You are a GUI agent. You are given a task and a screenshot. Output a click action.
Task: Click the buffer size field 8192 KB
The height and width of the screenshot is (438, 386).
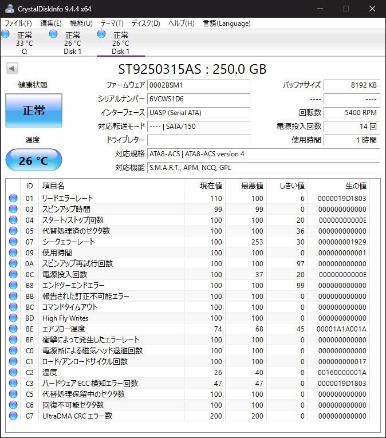point(352,85)
